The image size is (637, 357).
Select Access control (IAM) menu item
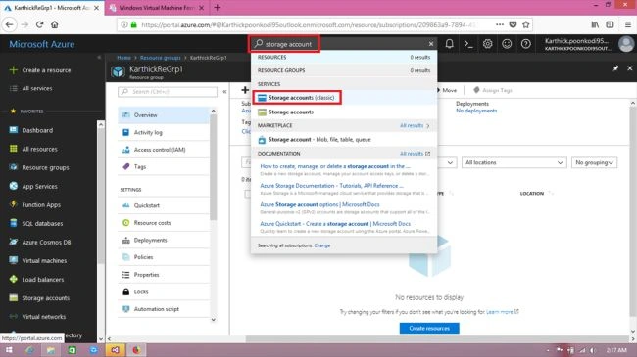pyautogui.click(x=164, y=150)
